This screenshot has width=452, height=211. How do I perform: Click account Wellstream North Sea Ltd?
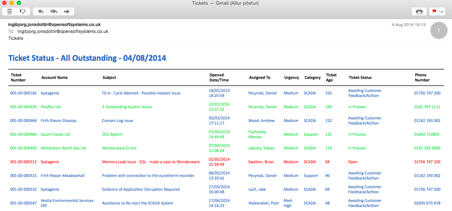click(63, 148)
